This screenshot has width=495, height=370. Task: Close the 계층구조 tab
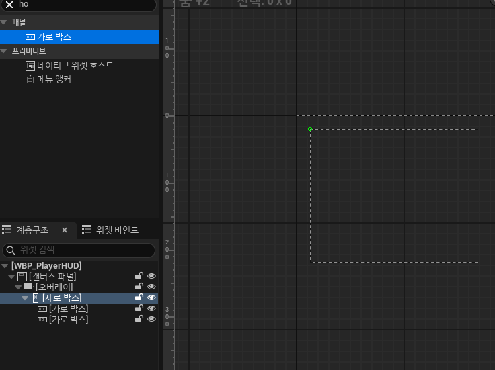65,230
